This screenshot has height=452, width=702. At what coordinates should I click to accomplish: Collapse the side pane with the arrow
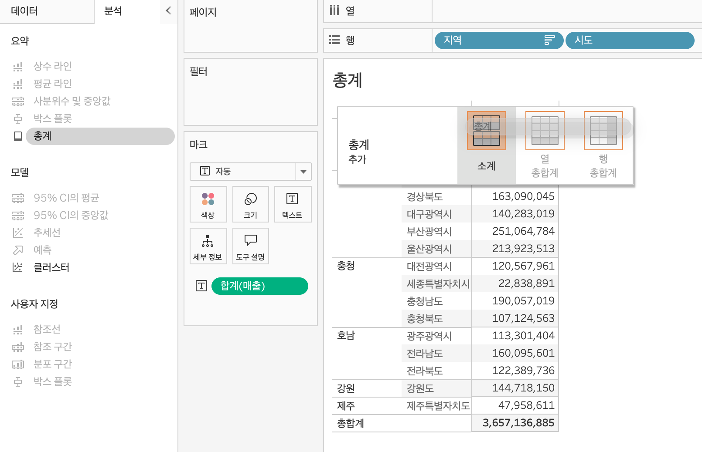click(169, 10)
